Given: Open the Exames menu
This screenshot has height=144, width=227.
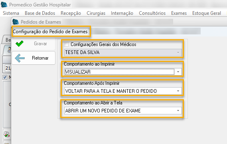Looking at the screenshot, I should (x=179, y=13).
